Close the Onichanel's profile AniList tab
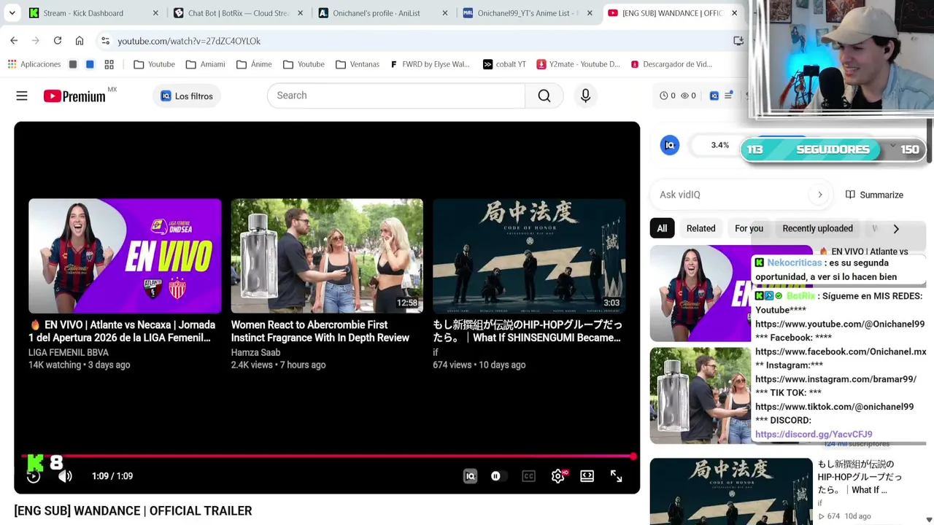934x525 pixels. coord(445,13)
